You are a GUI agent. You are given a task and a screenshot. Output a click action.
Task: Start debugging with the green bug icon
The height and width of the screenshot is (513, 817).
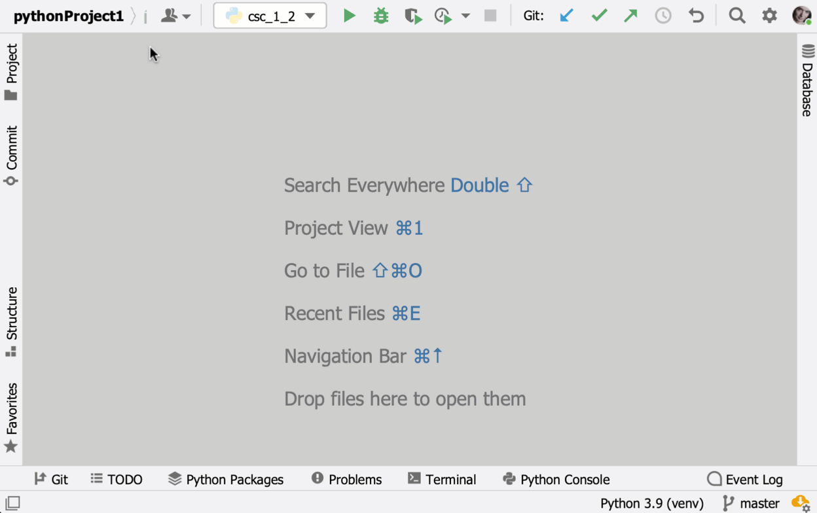click(381, 16)
